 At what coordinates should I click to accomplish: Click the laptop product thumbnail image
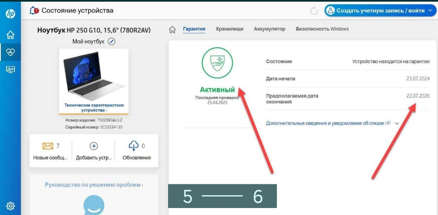94,76
